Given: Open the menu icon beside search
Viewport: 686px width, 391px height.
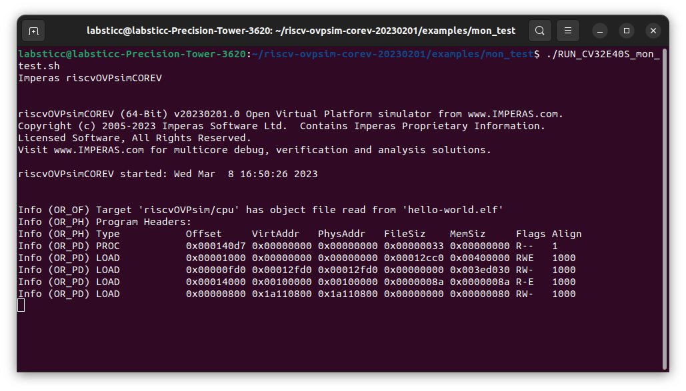Looking at the screenshot, I should 567,31.
